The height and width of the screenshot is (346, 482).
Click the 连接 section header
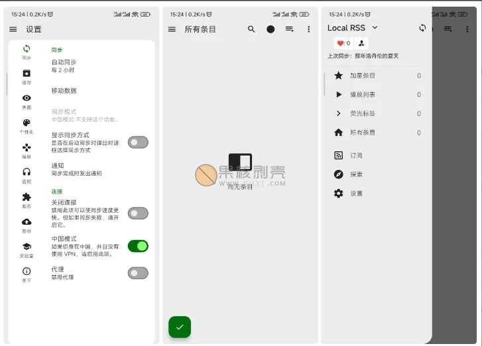click(57, 192)
